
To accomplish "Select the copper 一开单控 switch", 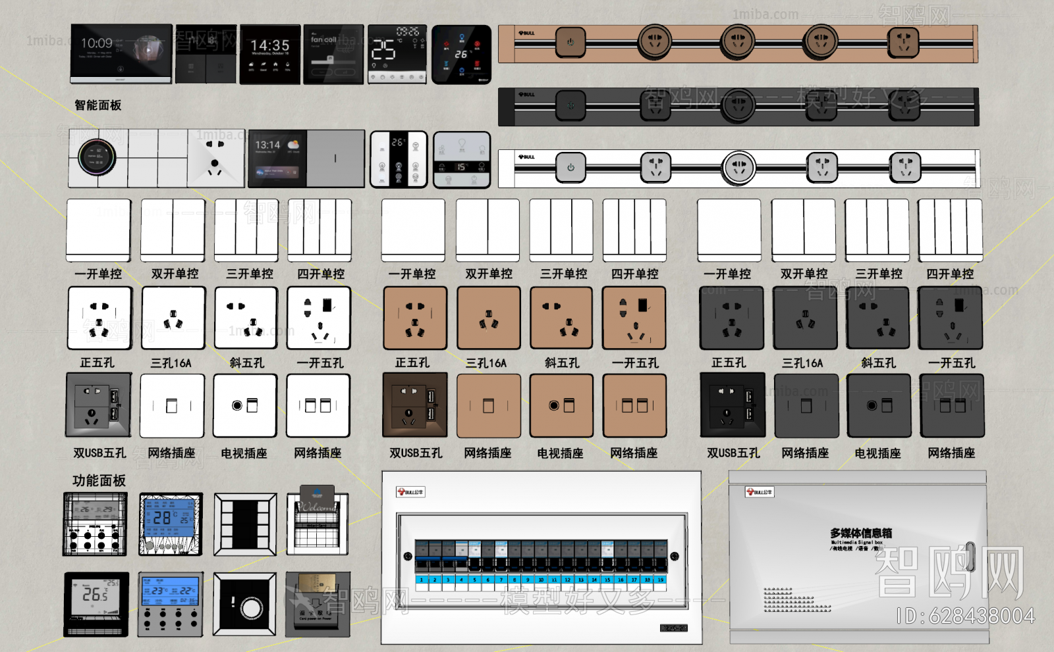I will (414, 230).
